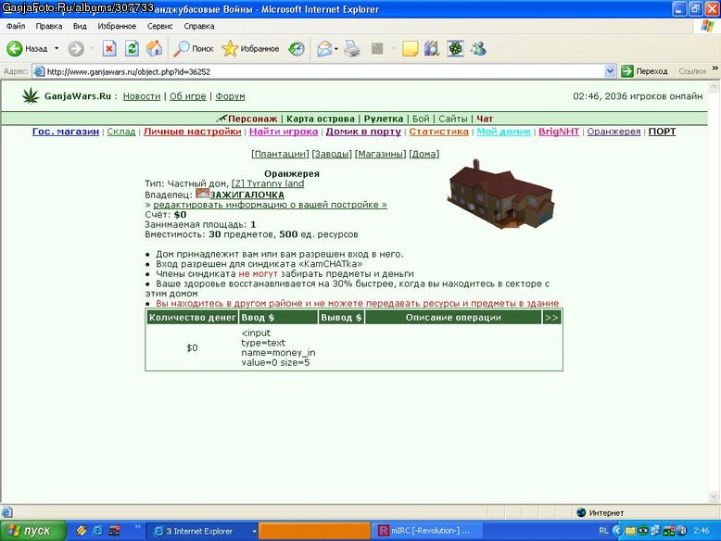
Task: Open the пуск Start button
Action: [33, 531]
